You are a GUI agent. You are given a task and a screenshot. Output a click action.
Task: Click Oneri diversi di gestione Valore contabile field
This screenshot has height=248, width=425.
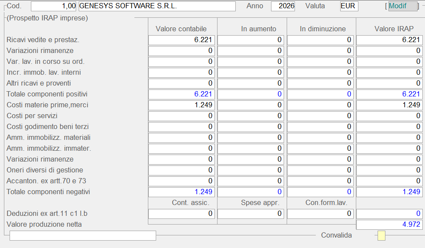coord(182,170)
